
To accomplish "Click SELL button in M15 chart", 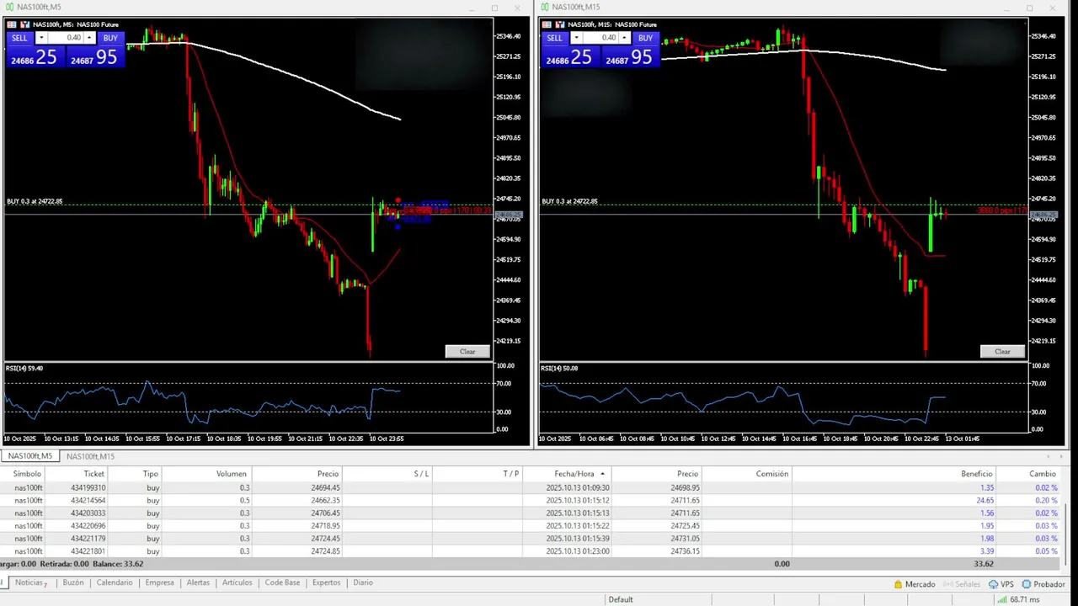I will [554, 38].
